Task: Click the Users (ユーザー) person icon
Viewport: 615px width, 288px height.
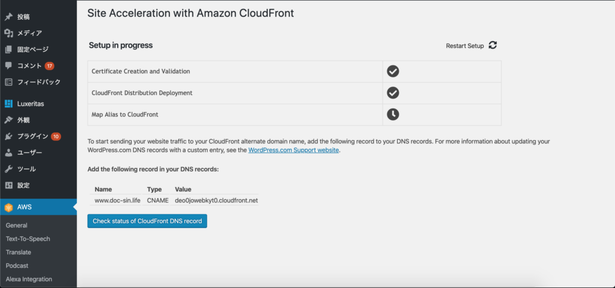Action: (8, 152)
